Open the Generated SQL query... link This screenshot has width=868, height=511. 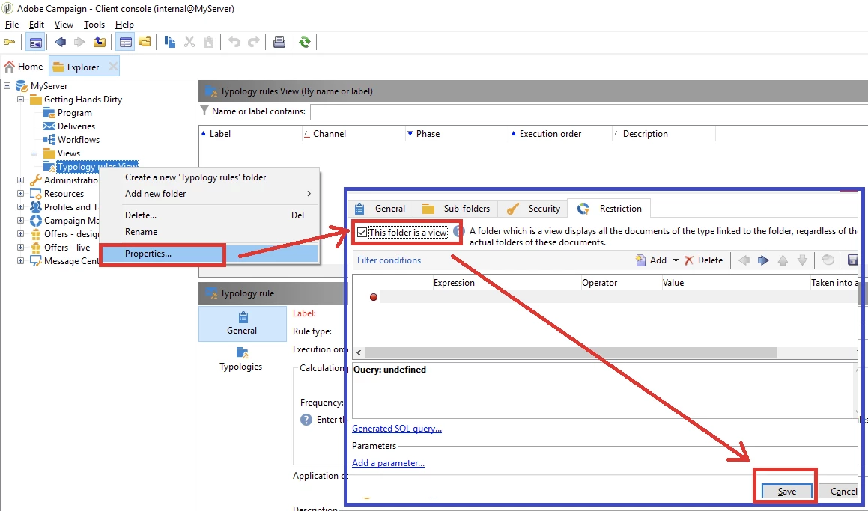coord(397,429)
